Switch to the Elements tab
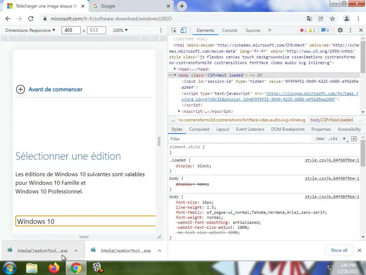Screen dimensions: 366x275 tap(205, 30)
